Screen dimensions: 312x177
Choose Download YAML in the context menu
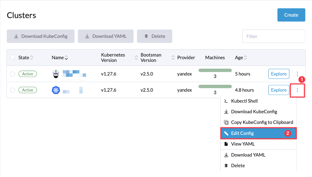click(x=248, y=155)
